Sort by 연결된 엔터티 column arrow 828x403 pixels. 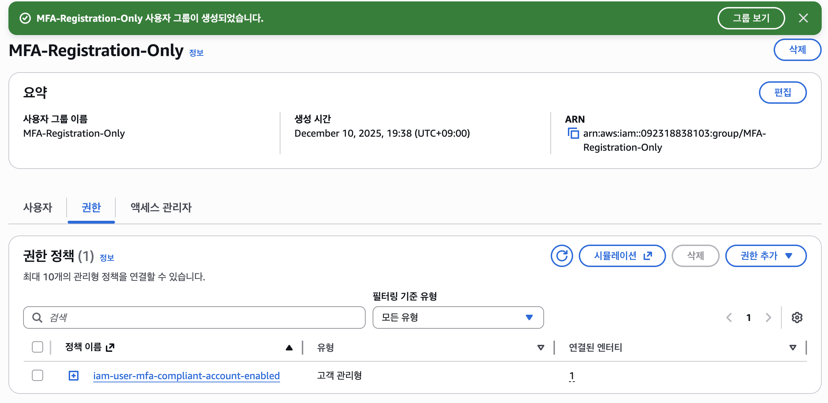click(x=793, y=348)
